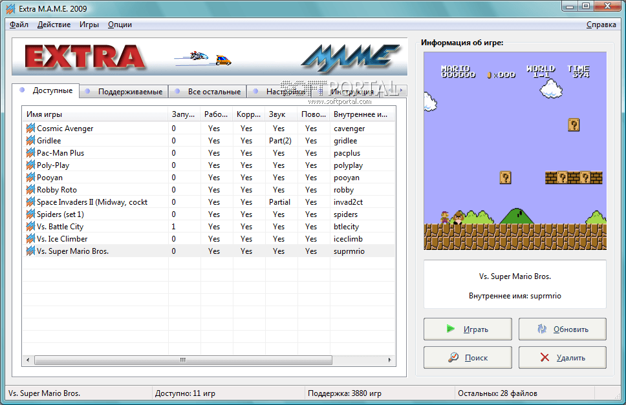Select the Robby Roto game name

[57, 190]
